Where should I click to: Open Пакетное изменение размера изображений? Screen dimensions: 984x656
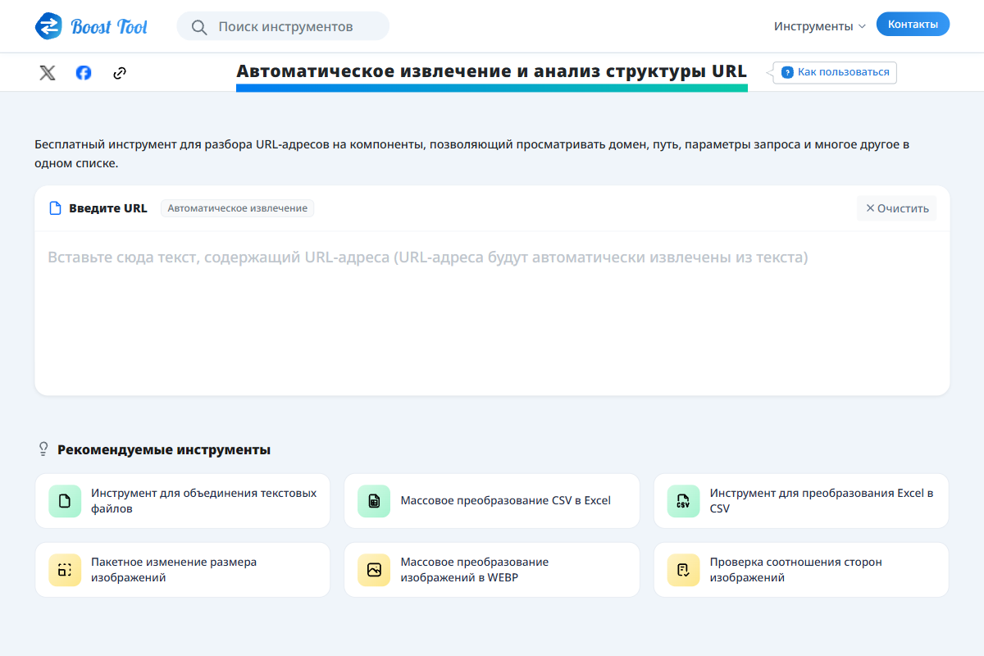(182, 570)
